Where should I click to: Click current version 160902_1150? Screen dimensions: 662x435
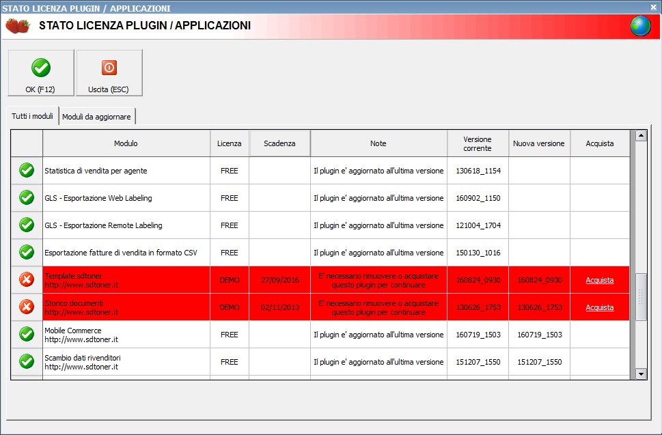[x=478, y=198]
